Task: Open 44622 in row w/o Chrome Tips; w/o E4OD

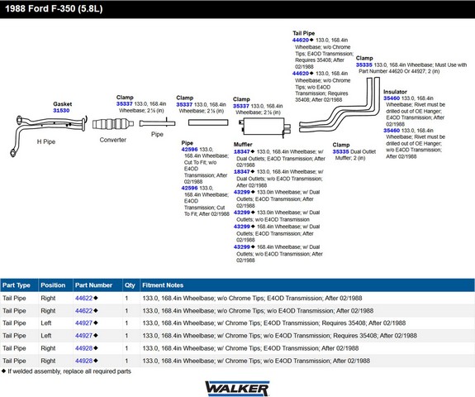Action: (84, 310)
